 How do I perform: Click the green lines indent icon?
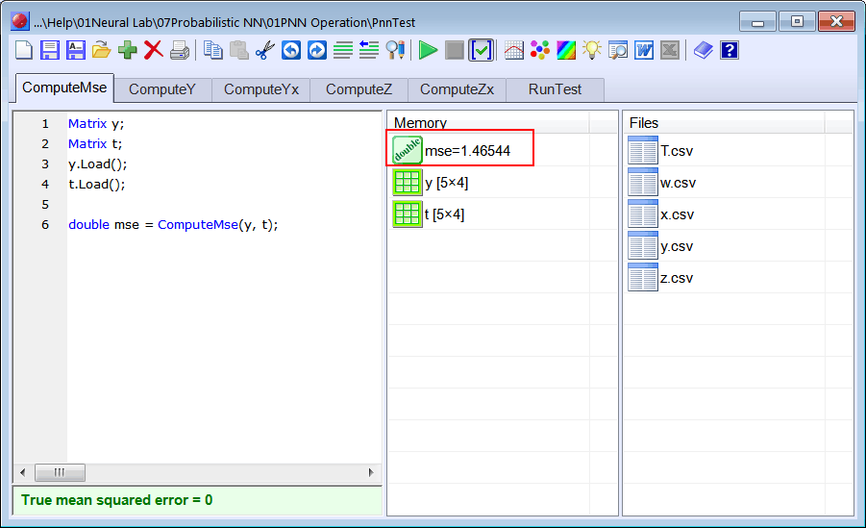(343, 50)
